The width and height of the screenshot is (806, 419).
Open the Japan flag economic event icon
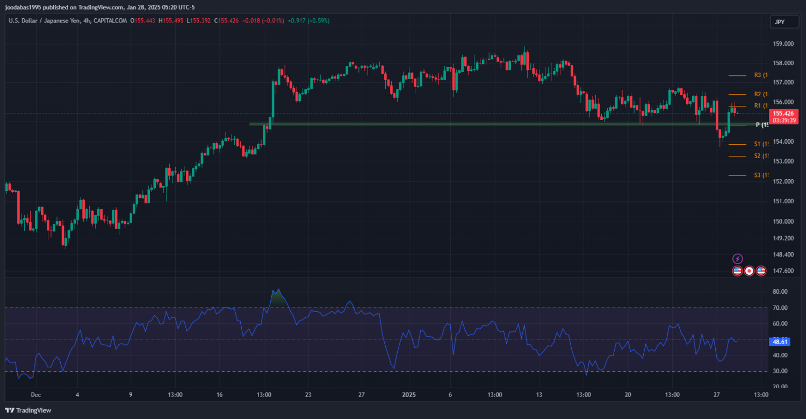tap(749, 271)
